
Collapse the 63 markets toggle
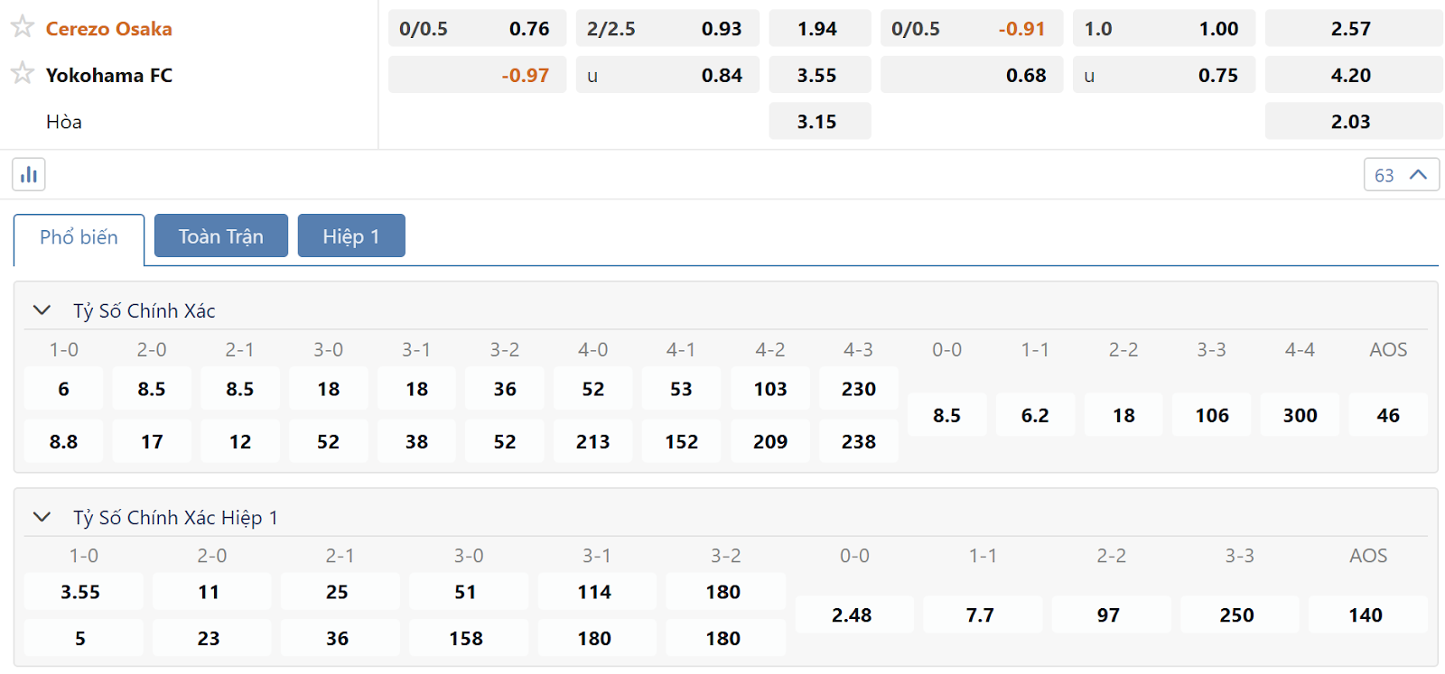1402,175
